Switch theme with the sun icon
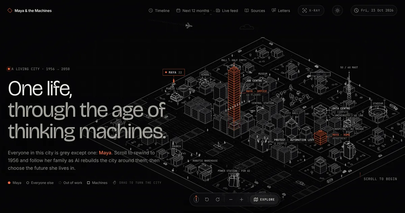The width and height of the screenshot is (405, 213). click(337, 10)
